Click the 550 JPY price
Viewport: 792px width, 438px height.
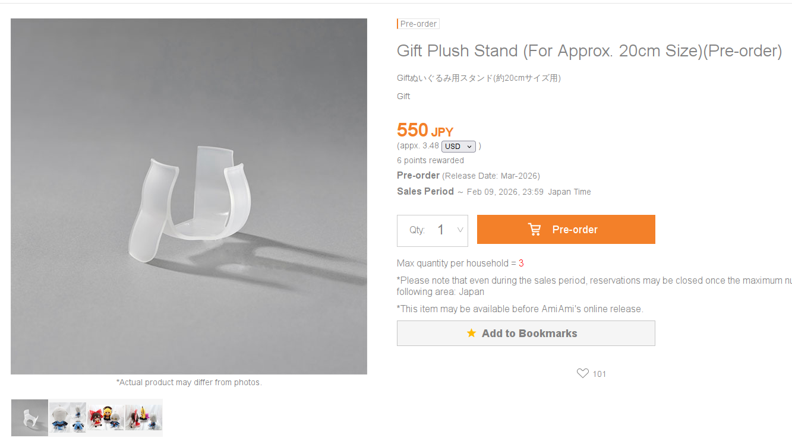tap(425, 130)
